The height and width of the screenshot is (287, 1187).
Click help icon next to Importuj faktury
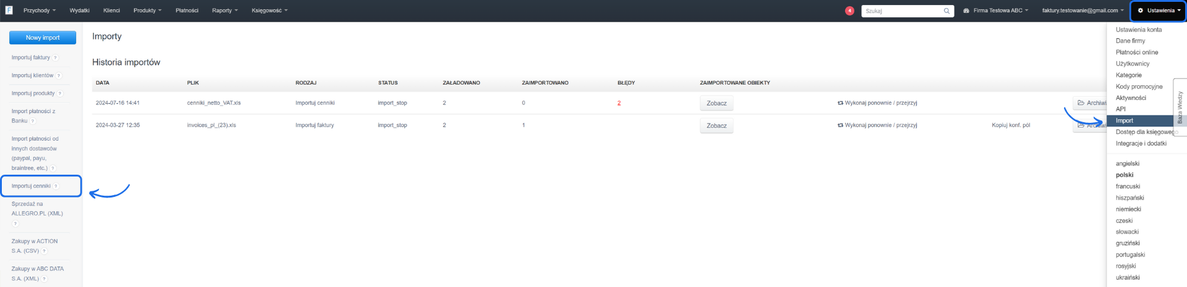tap(56, 58)
